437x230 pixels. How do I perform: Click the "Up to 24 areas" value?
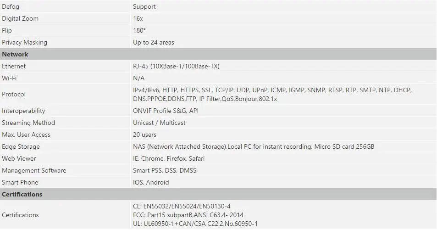tap(154, 42)
